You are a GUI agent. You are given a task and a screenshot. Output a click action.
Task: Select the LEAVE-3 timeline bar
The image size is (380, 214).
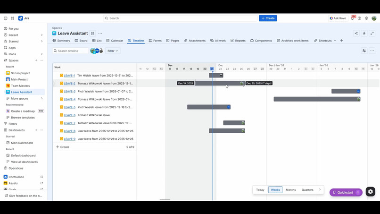tap(346, 91)
